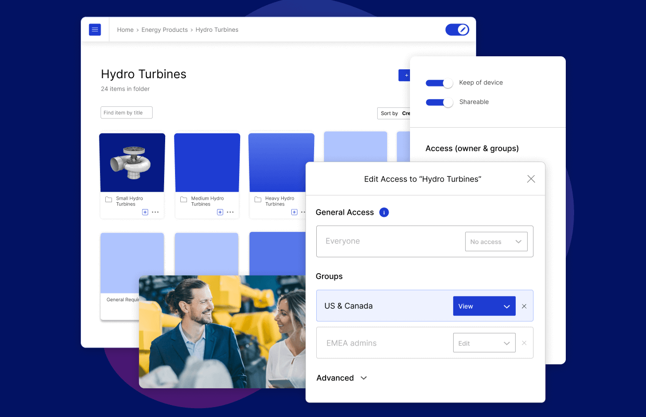646x417 pixels.
Task: Click the plus icon under Heavy Hydro Turbines
Action: (294, 212)
